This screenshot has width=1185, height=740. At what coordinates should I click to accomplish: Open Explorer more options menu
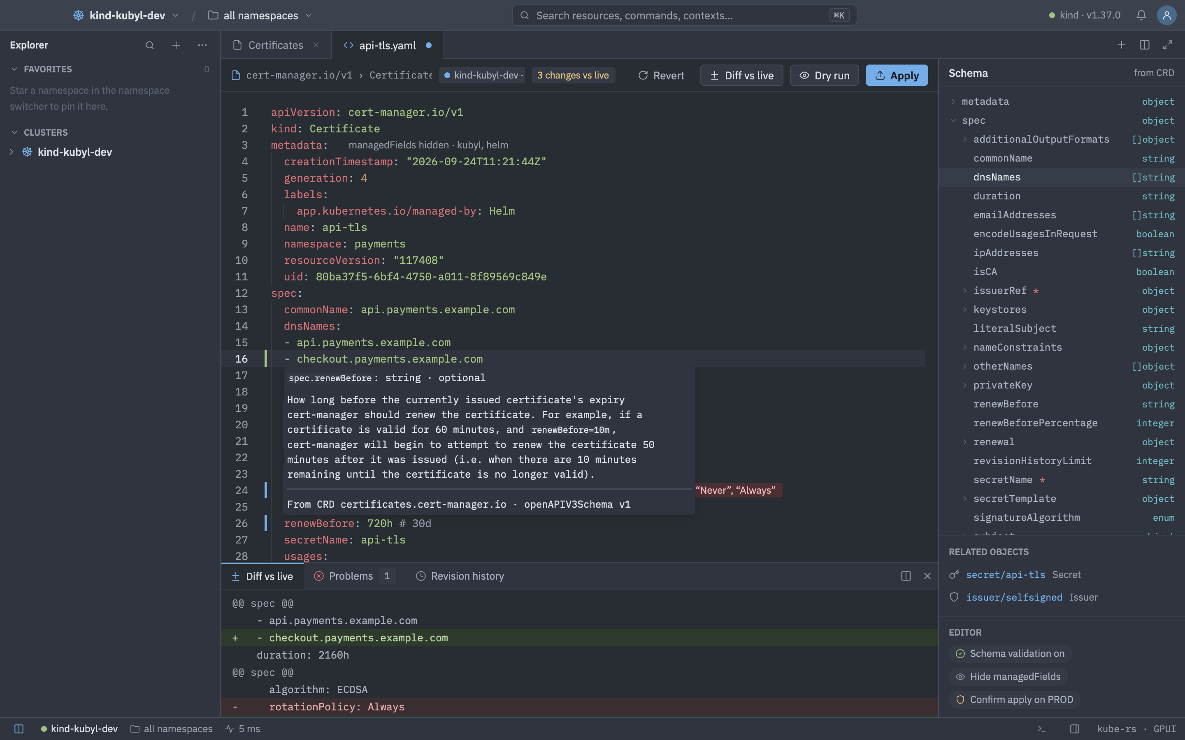pos(202,45)
